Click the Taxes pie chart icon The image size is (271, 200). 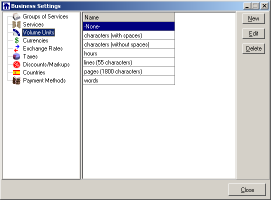point(16,56)
